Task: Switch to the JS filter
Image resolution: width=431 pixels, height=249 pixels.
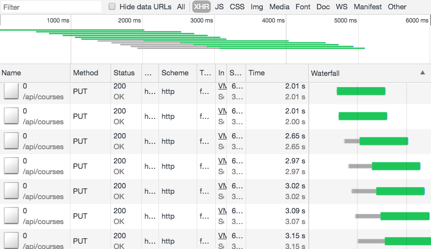Action: tap(219, 7)
